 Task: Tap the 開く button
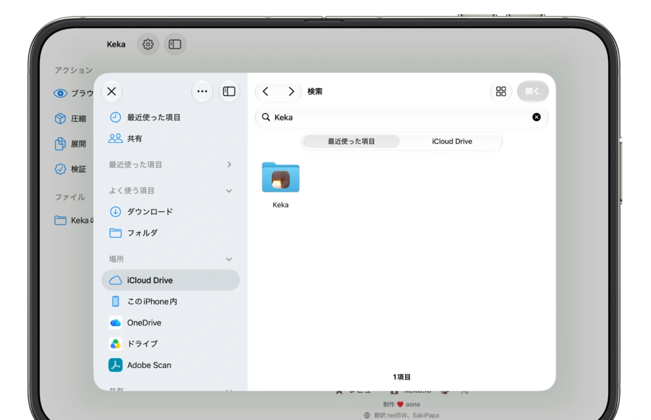532,92
